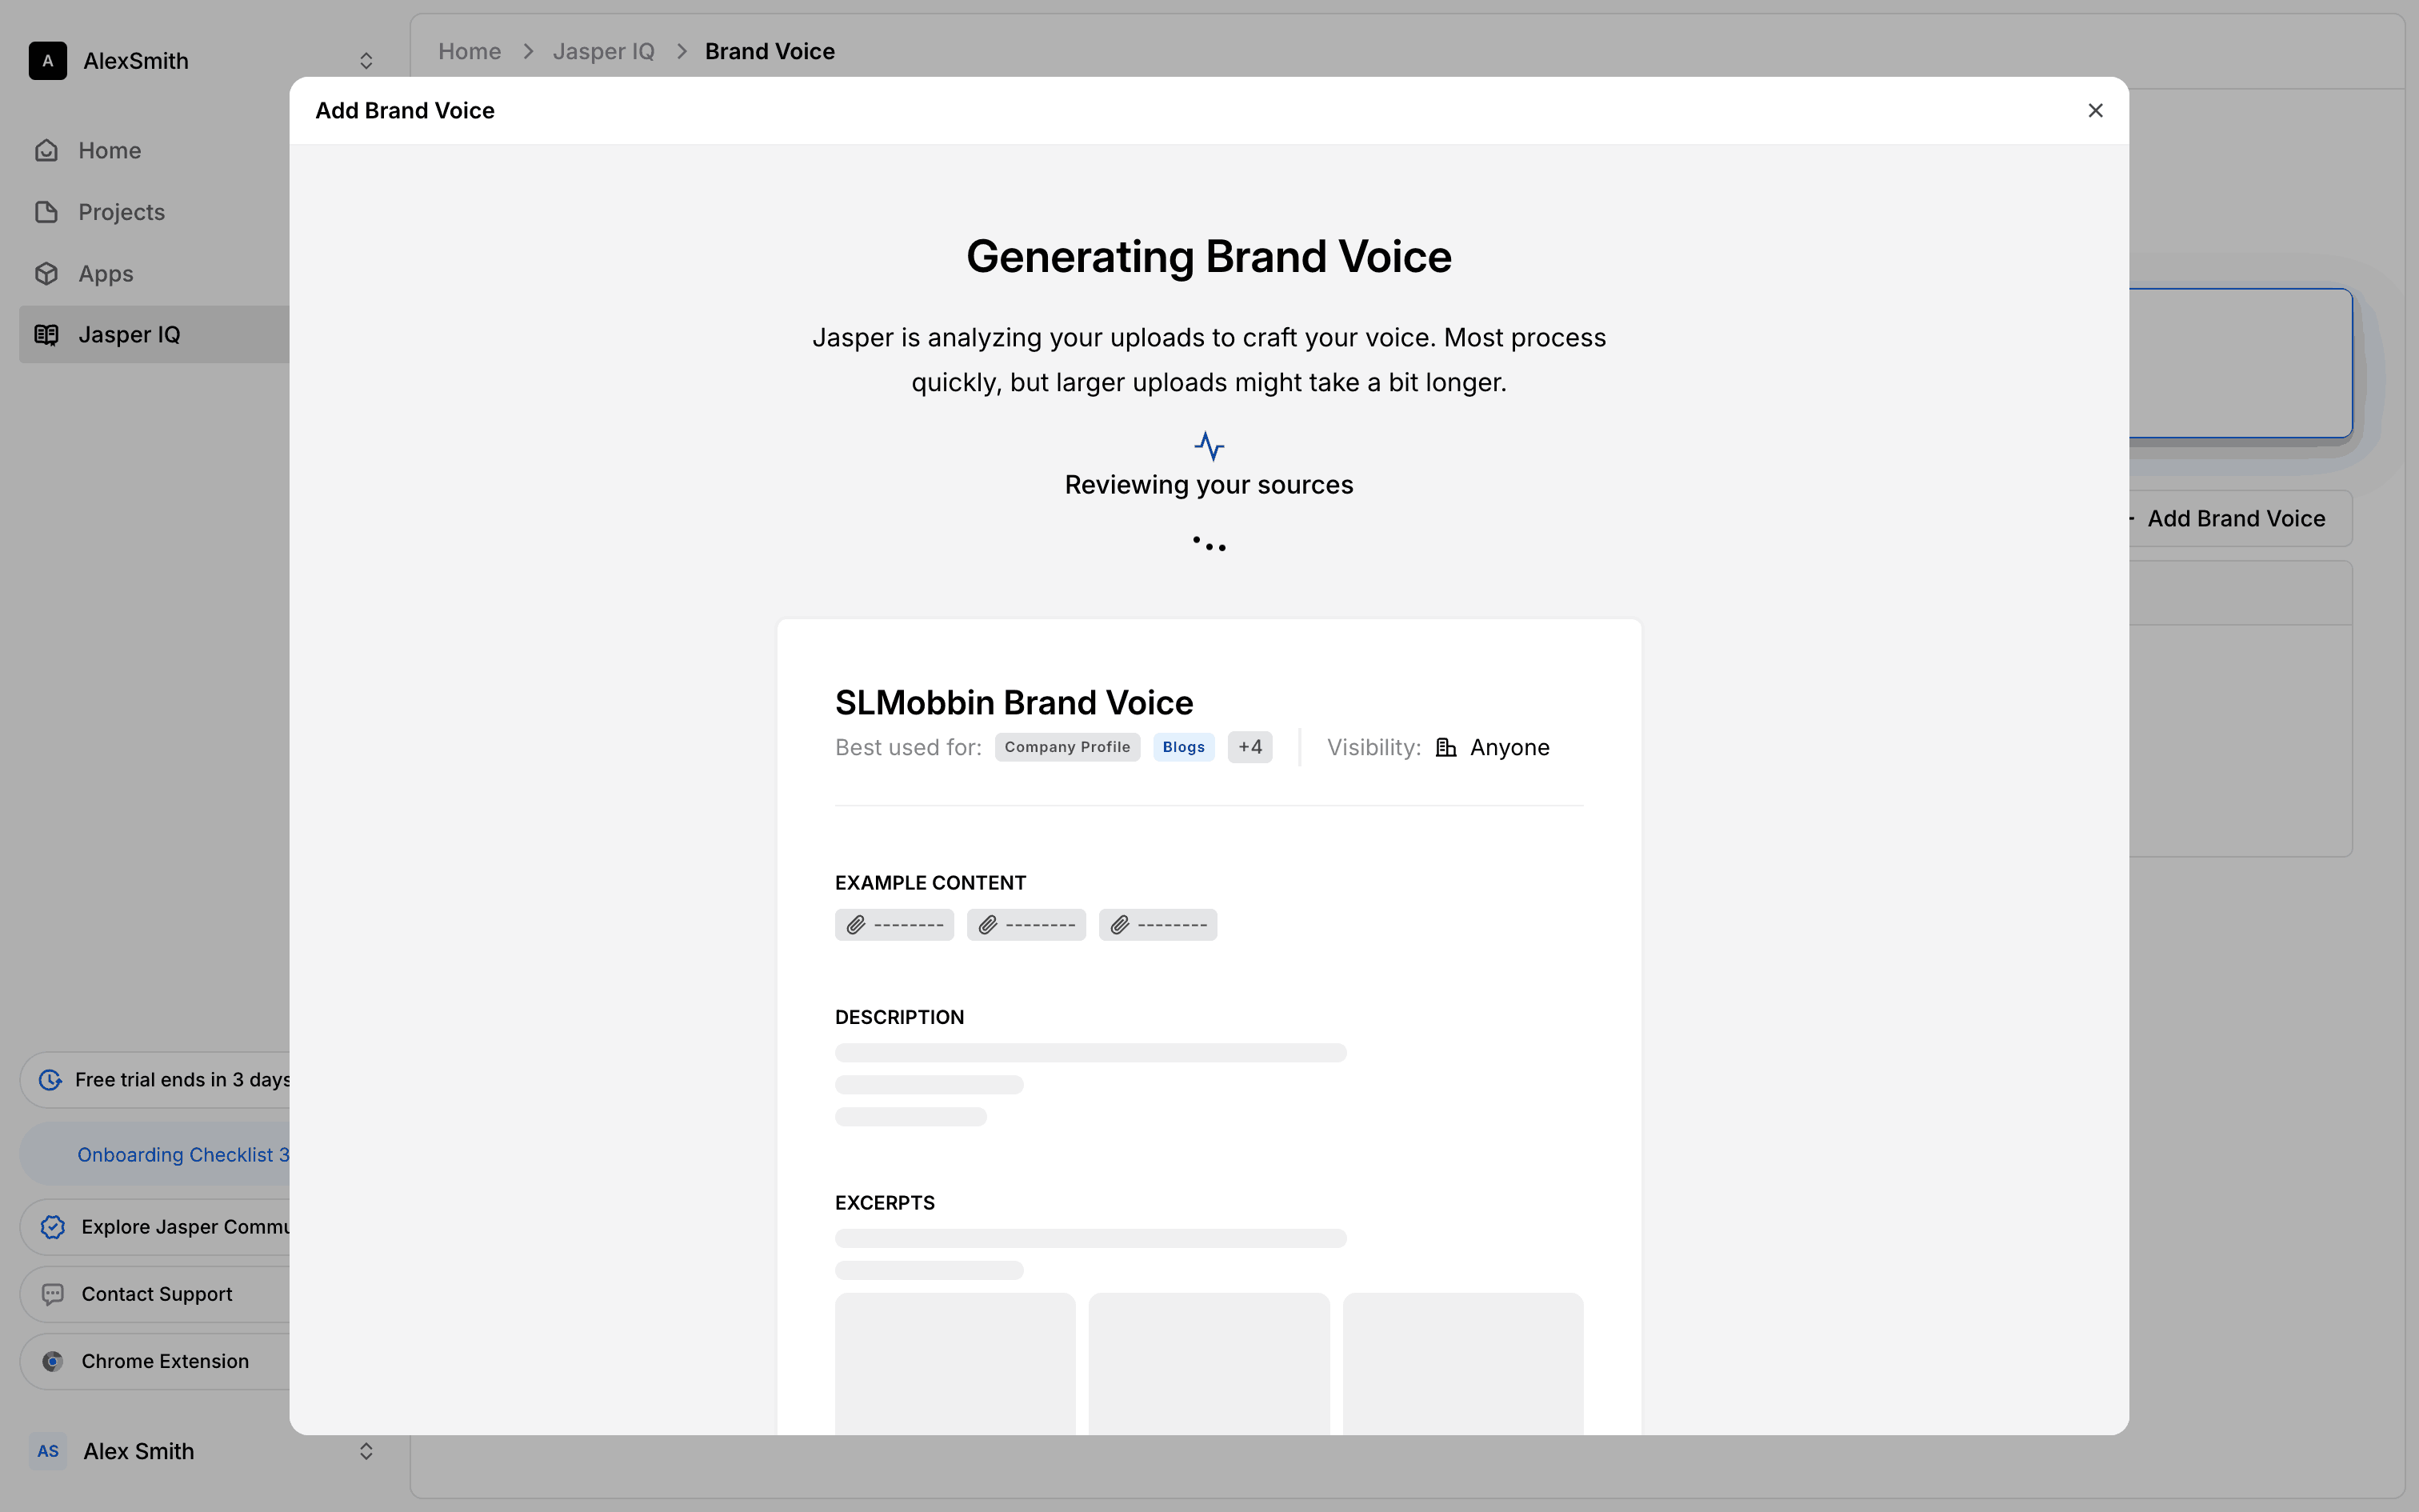Open the Alex Smith account menu
Screen dimensions: 2419x1512
pyautogui.click(x=366, y=1451)
